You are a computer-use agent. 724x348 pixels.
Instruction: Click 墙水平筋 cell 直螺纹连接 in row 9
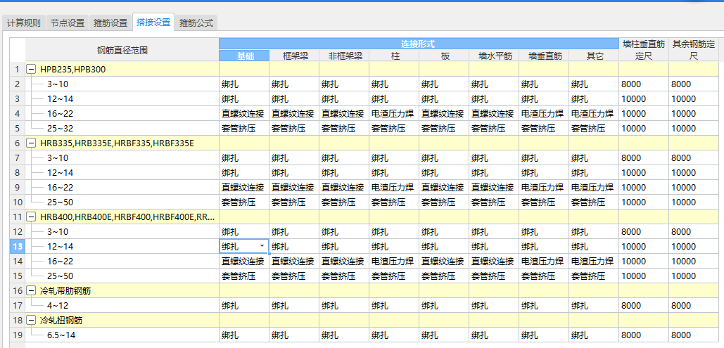(x=494, y=188)
